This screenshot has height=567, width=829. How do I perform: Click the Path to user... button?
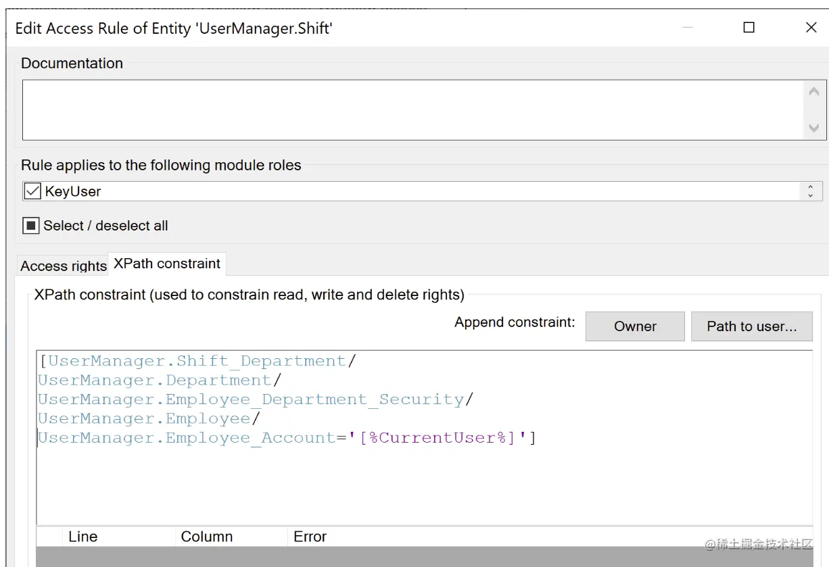[751, 326]
